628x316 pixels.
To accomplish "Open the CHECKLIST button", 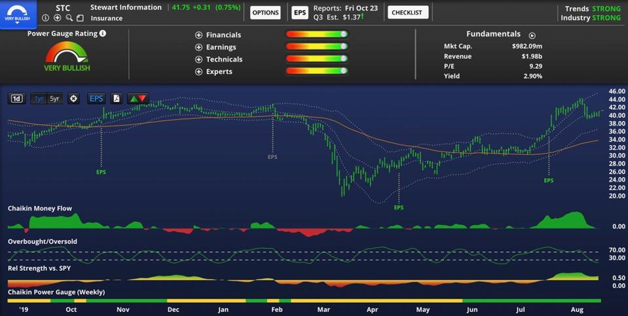I will (408, 13).
